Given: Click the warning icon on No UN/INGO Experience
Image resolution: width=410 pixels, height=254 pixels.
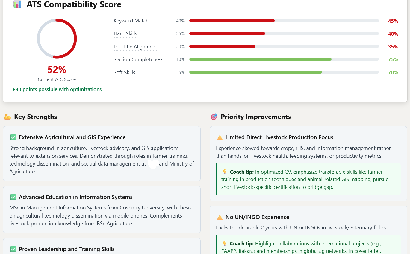Looking at the screenshot, I should click(219, 217).
